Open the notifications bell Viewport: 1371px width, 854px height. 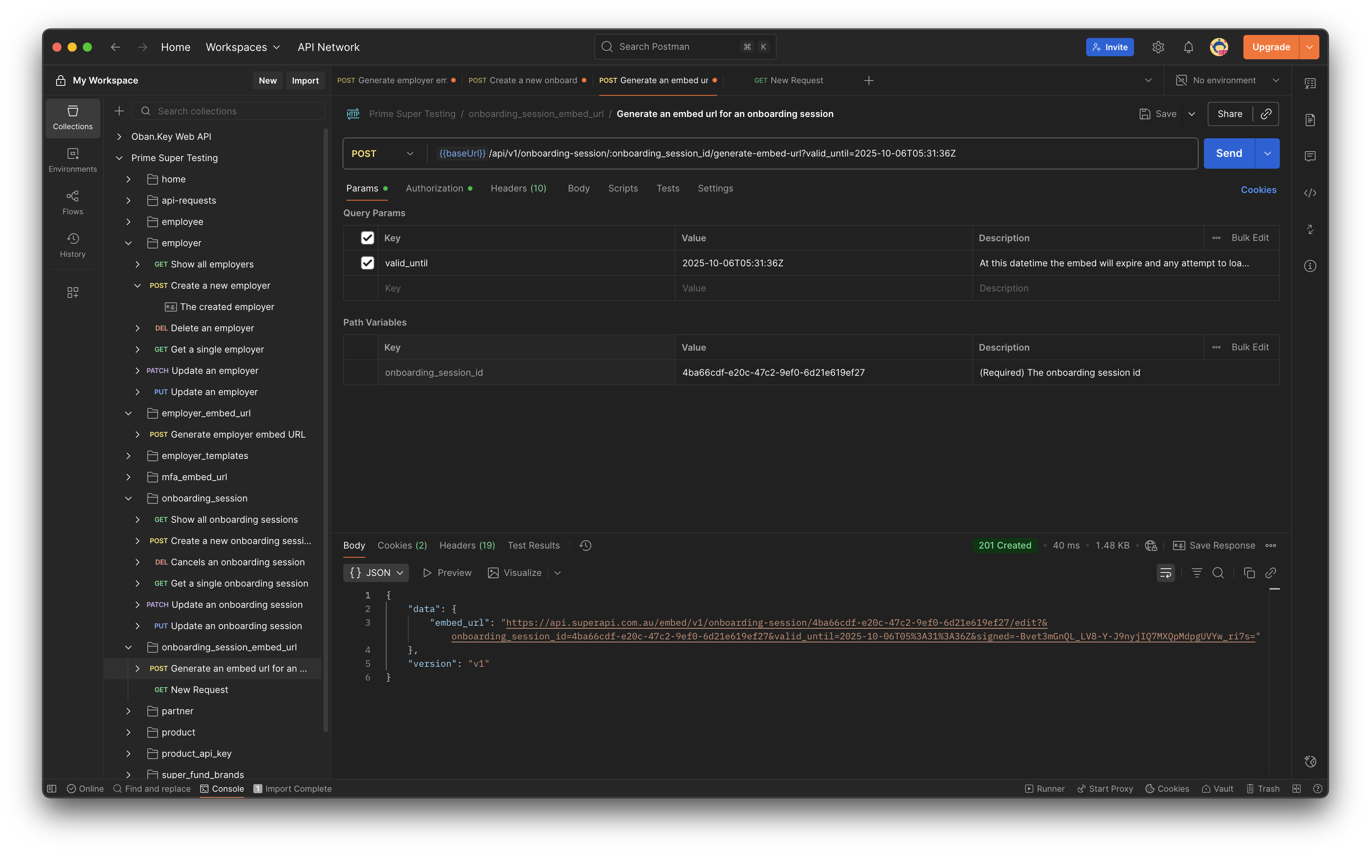tap(1188, 47)
